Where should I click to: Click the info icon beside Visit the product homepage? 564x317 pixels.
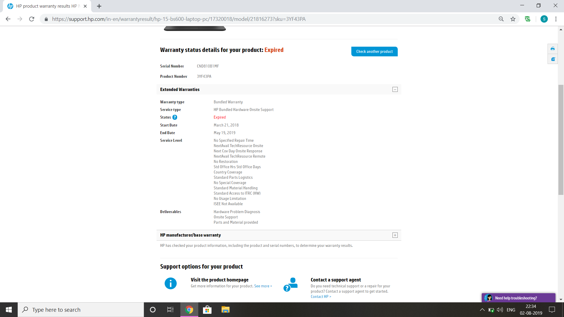pos(170,283)
